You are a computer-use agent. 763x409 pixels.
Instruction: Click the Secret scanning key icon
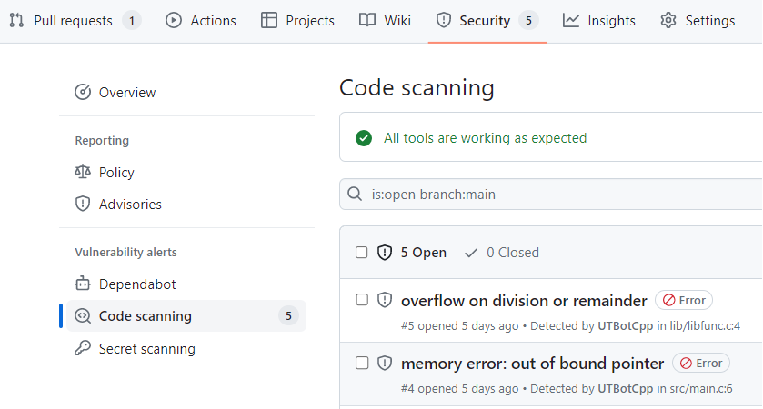(83, 349)
